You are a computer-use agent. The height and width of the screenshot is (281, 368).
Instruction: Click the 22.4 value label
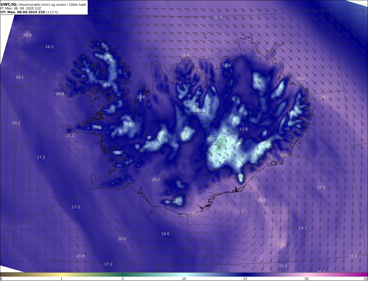(28, 35)
